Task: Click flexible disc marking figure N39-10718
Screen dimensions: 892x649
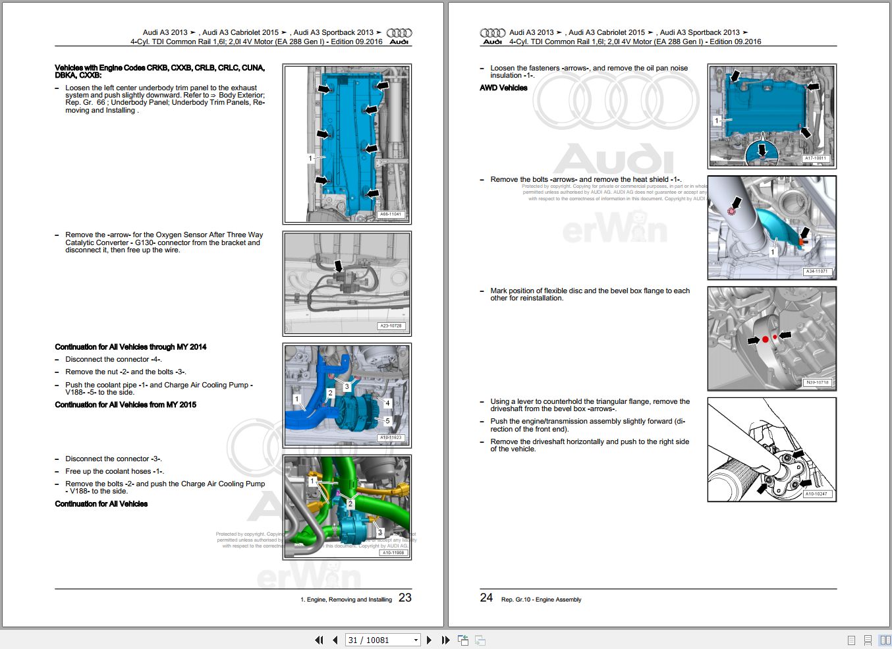Action: coord(772,339)
